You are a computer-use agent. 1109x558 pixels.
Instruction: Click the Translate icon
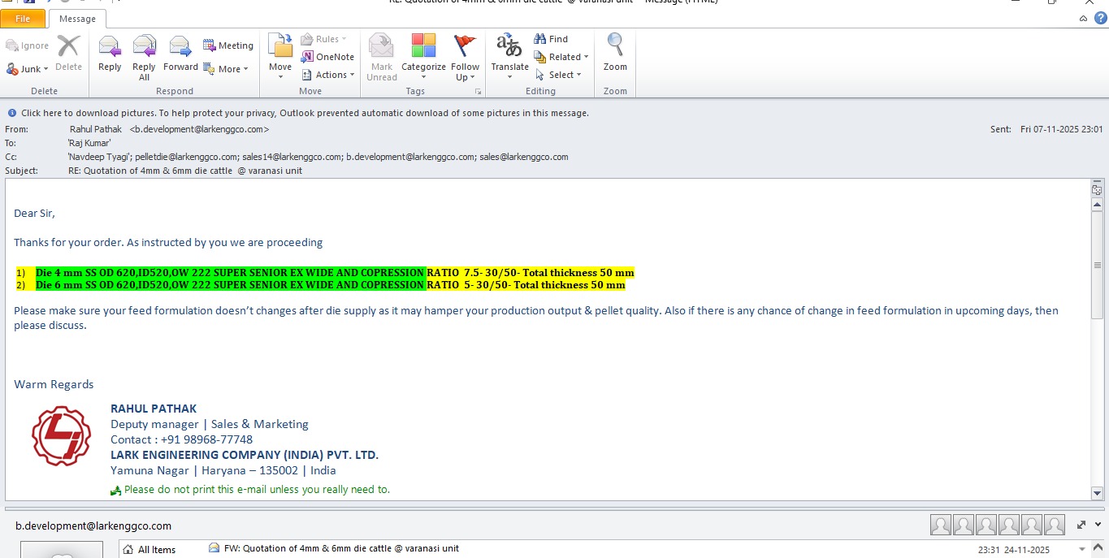pos(509,57)
